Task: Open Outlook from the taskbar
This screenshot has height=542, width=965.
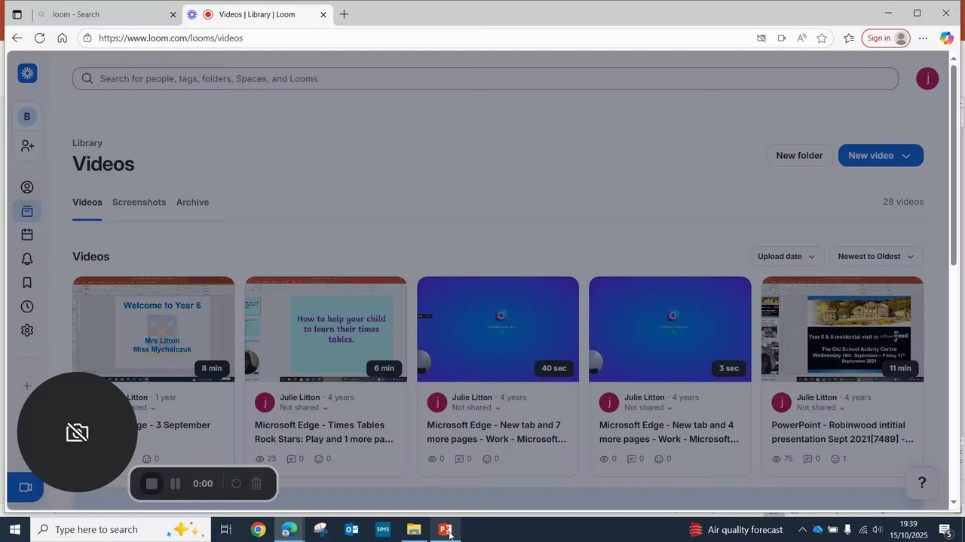Action: 351,530
